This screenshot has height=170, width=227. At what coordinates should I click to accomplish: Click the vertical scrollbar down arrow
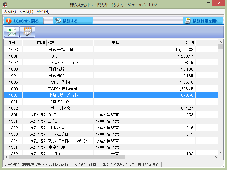[220, 152]
